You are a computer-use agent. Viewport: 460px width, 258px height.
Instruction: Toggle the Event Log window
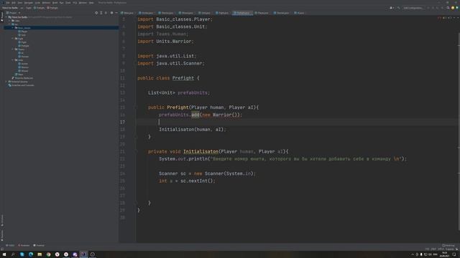pos(448,245)
